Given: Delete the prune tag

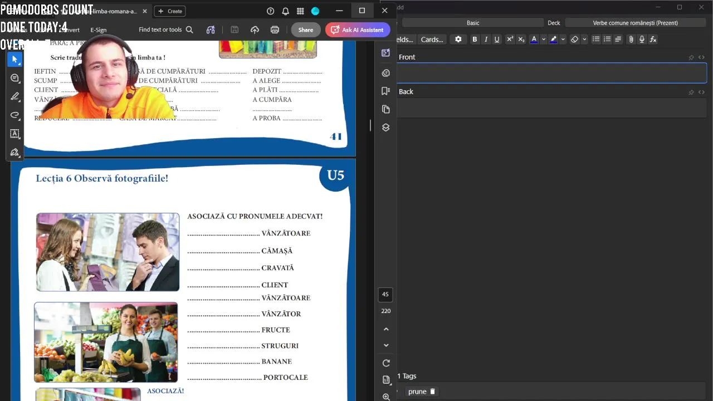Looking at the screenshot, I should 432,392.
